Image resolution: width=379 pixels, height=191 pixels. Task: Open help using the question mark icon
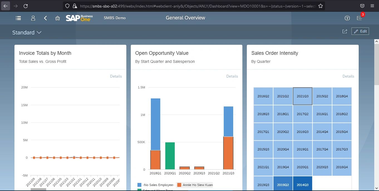tap(347, 18)
